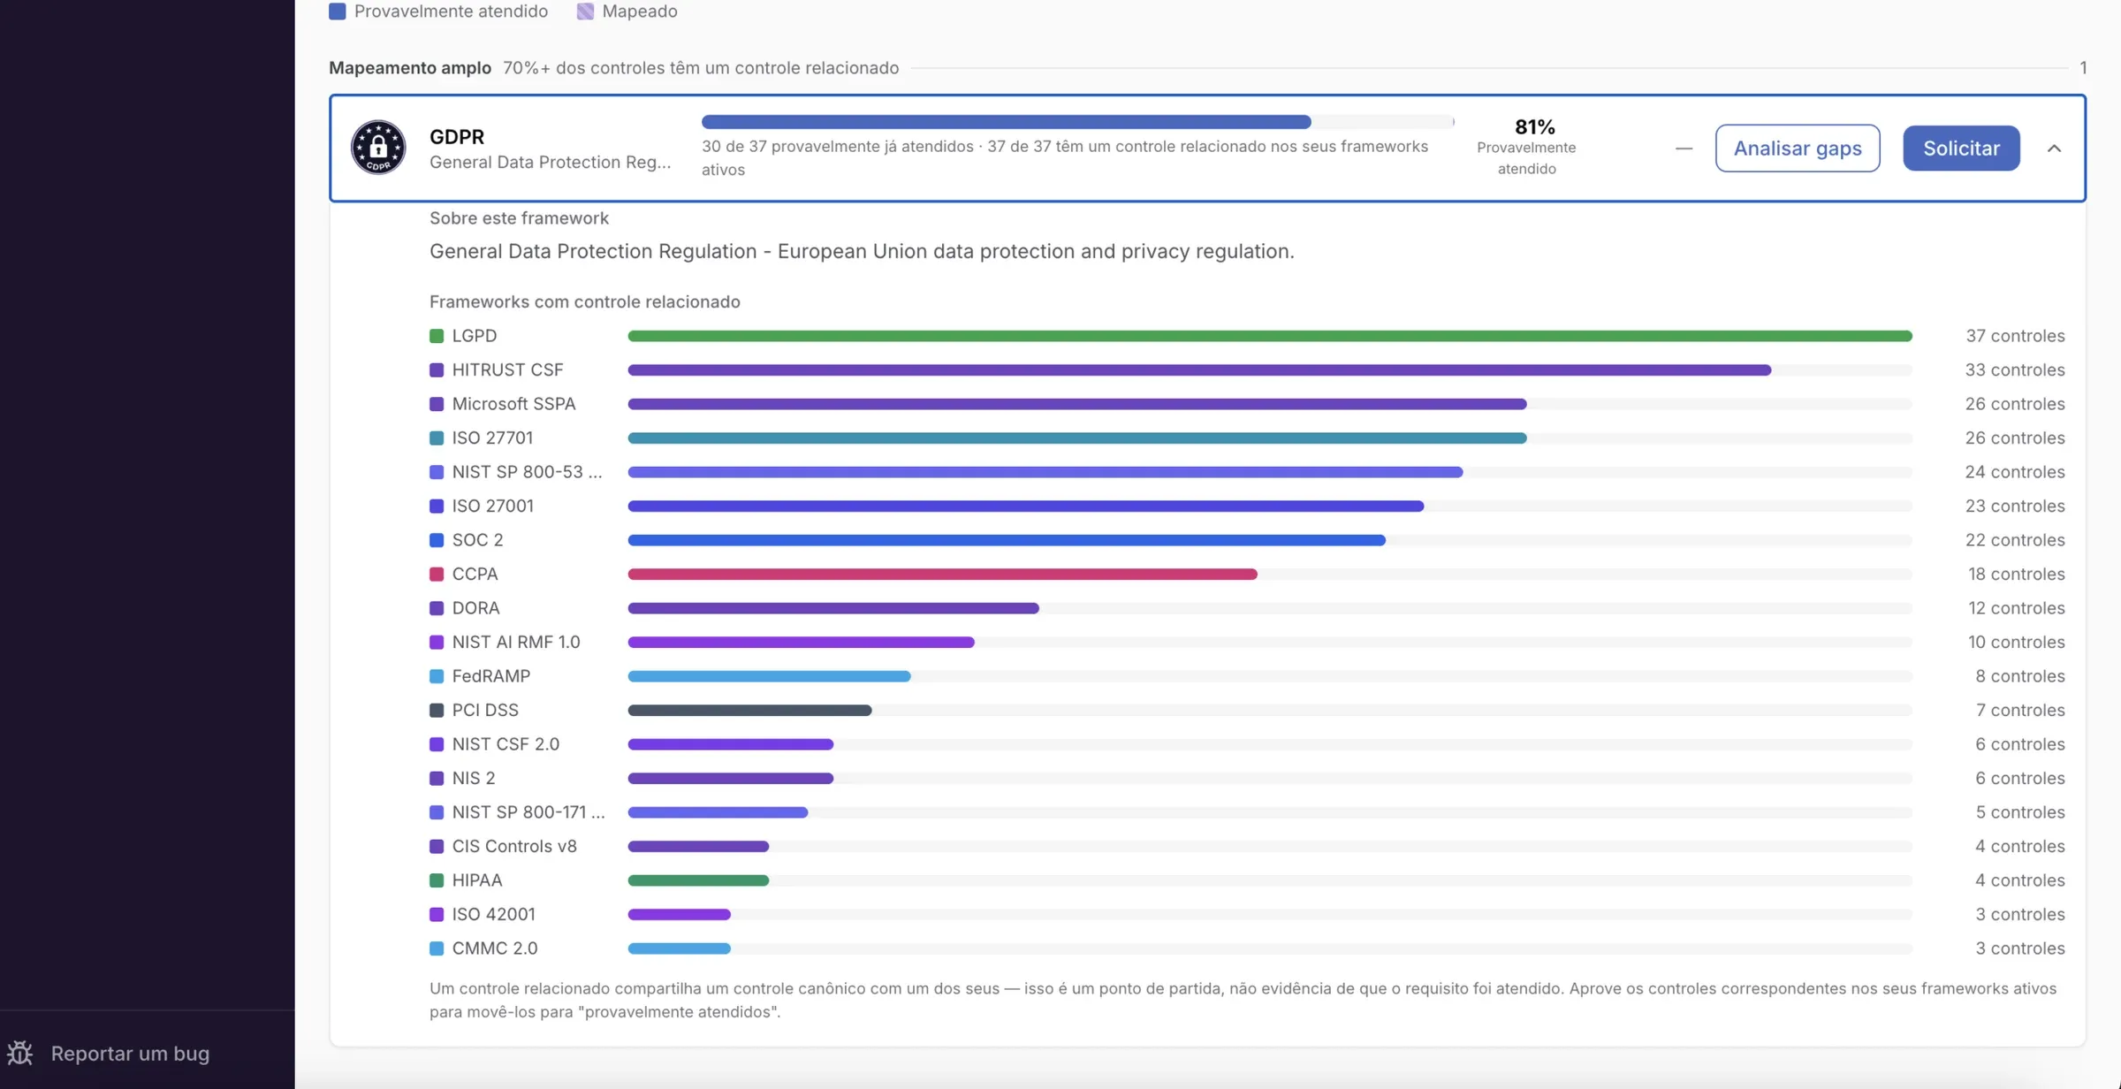The image size is (2121, 1089).
Task: Click the Analisar gaps button
Action: point(1798,148)
